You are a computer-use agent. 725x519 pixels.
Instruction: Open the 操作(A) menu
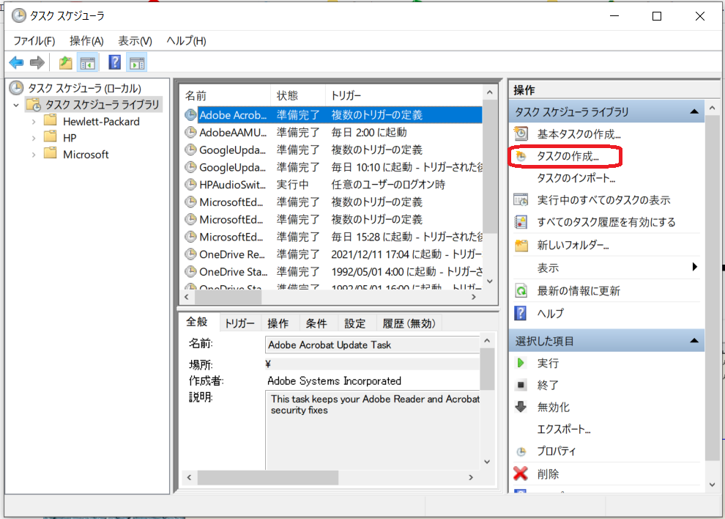86,40
